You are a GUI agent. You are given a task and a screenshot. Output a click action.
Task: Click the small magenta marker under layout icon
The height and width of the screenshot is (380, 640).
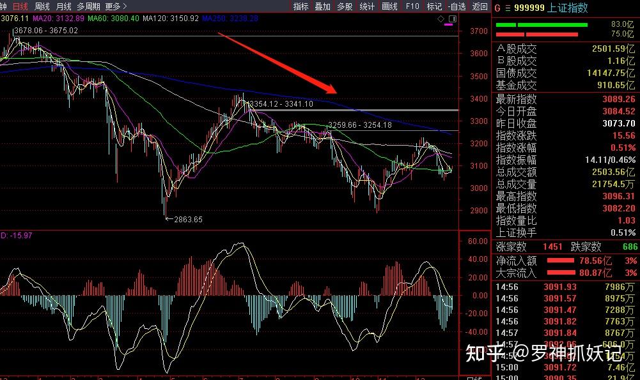click(448, 25)
